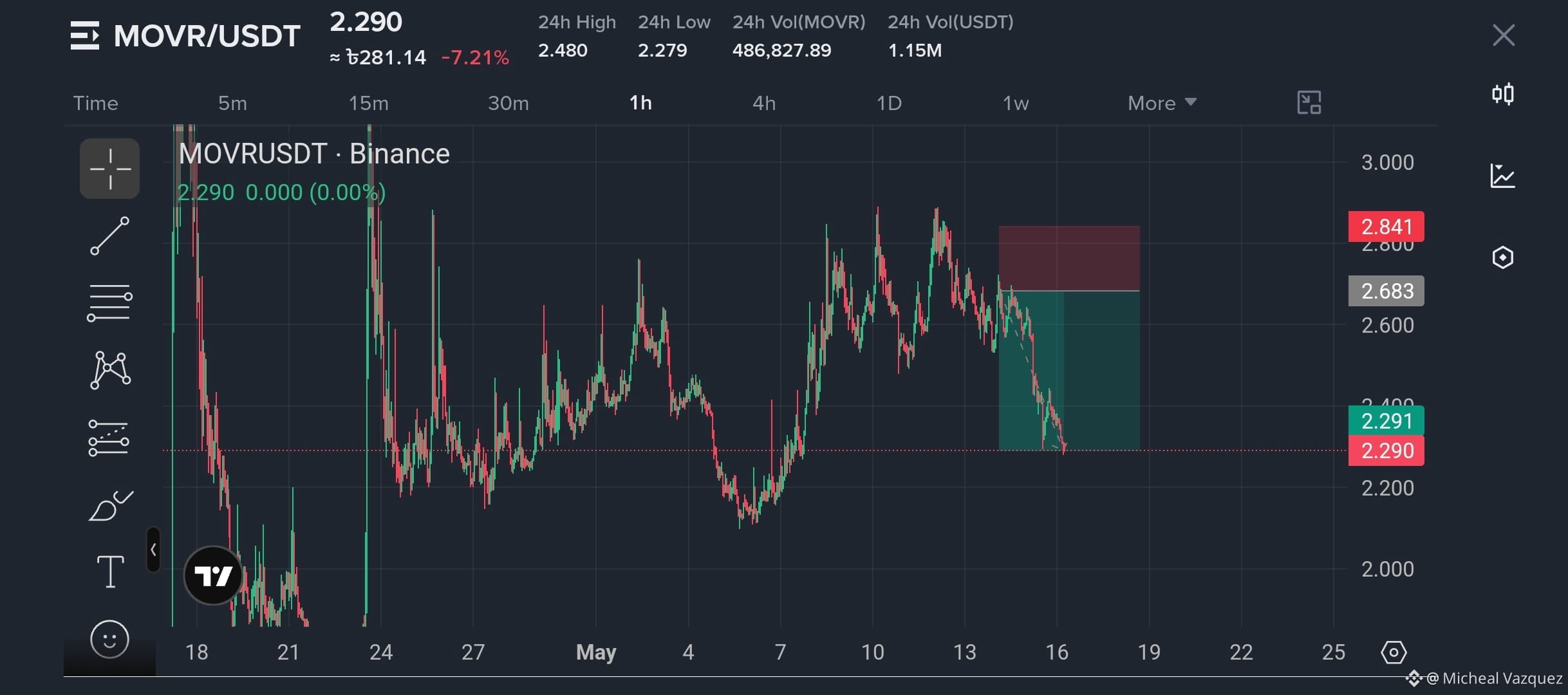Open the candlestick chart type icon
Viewport: 1568px width, 695px height.
[1503, 95]
